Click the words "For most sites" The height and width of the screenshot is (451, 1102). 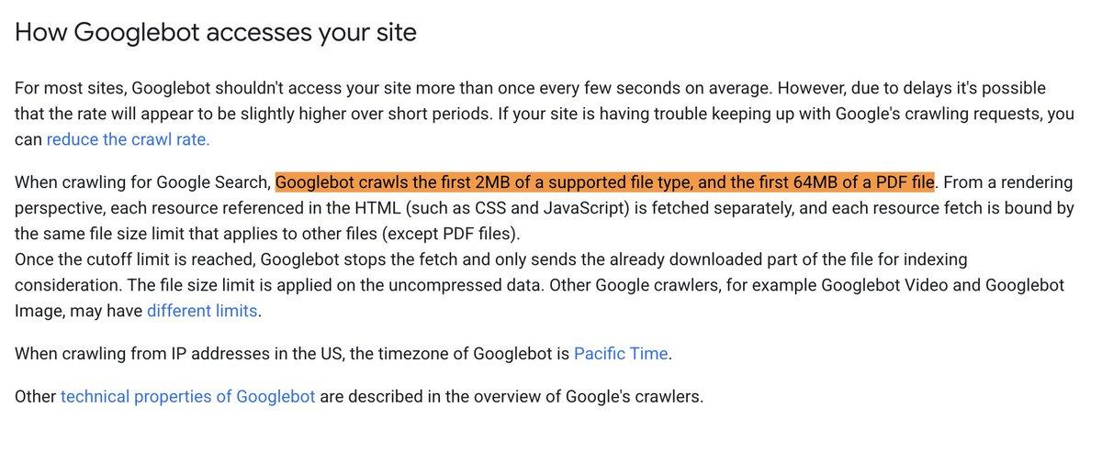point(70,89)
